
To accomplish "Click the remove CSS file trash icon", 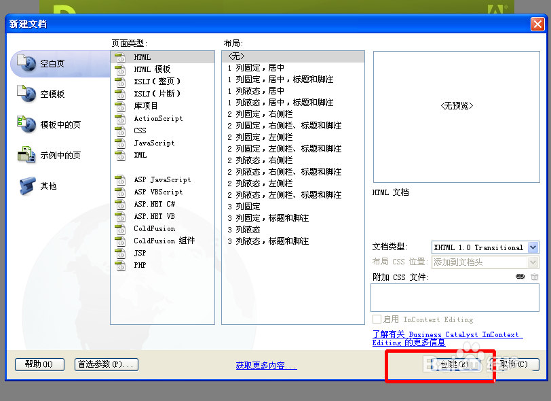I will (x=534, y=277).
